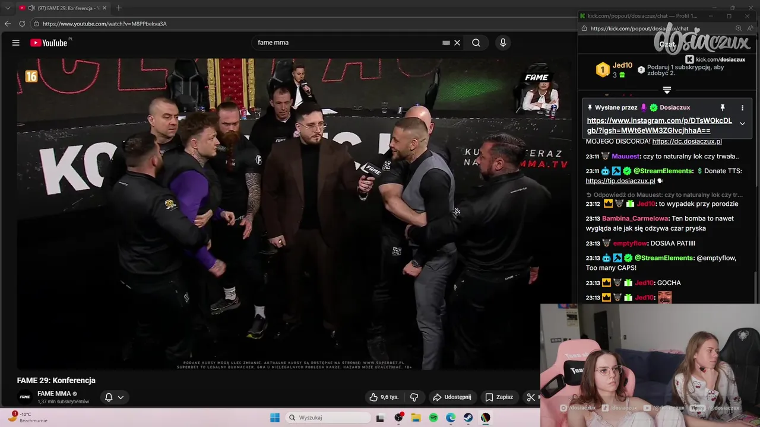Select the FAME 29: Konferencja browser tab
This screenshot has width=760, height=427.
[63, 8]
